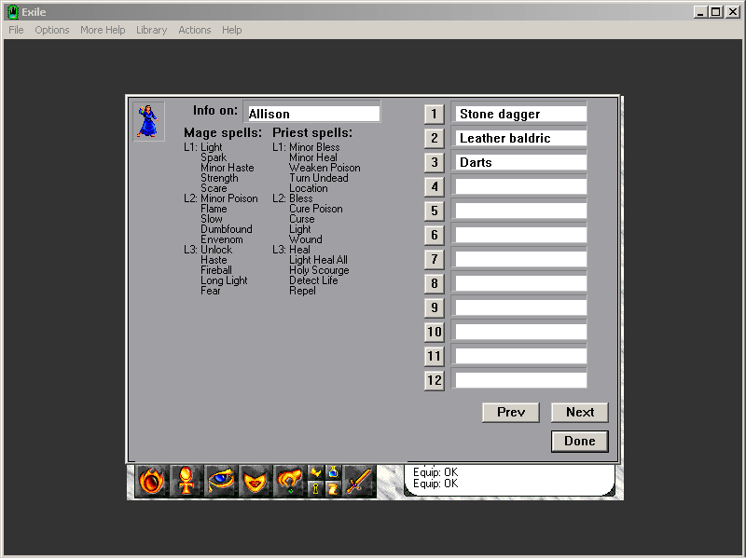Click the Prev button
Image resolution: width=746 pixels, height=559 pixels.
511,412
